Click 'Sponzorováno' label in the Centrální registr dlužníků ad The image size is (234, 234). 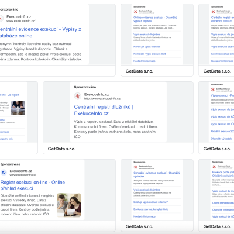tap(85, 87)
